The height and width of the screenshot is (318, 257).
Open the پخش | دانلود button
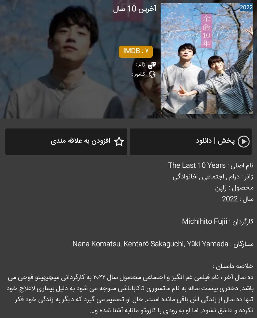(x=191, y=142)
